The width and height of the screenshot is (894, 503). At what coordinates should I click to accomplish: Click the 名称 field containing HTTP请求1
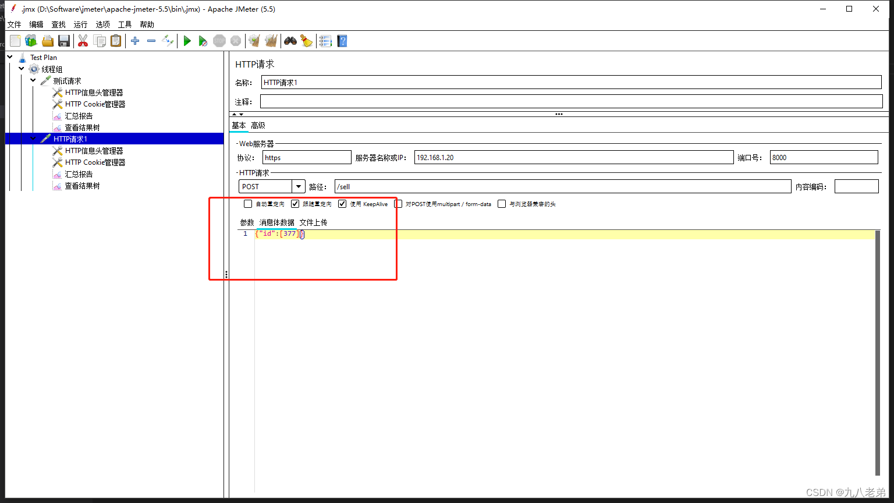coord(571,82)
